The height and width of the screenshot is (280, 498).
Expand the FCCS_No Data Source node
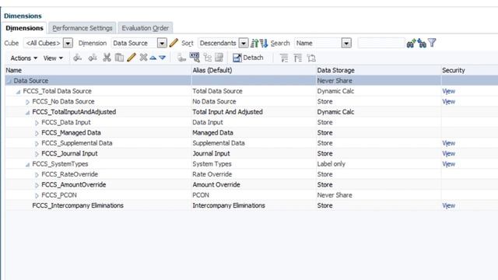27,102
